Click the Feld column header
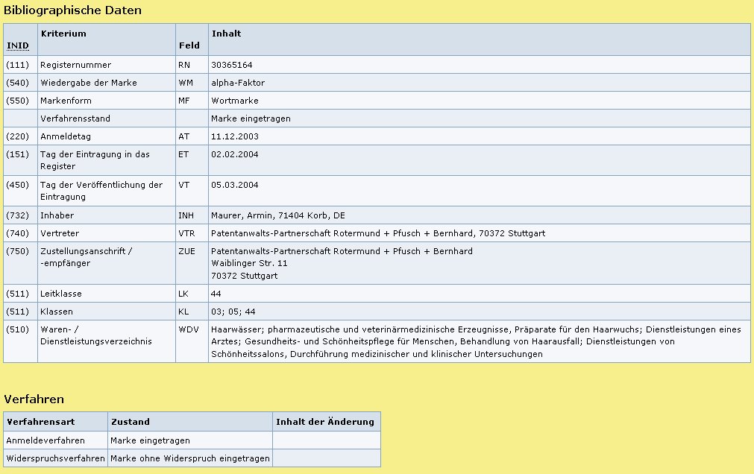Viewport: 754px width, 474px height. [189, 46]
